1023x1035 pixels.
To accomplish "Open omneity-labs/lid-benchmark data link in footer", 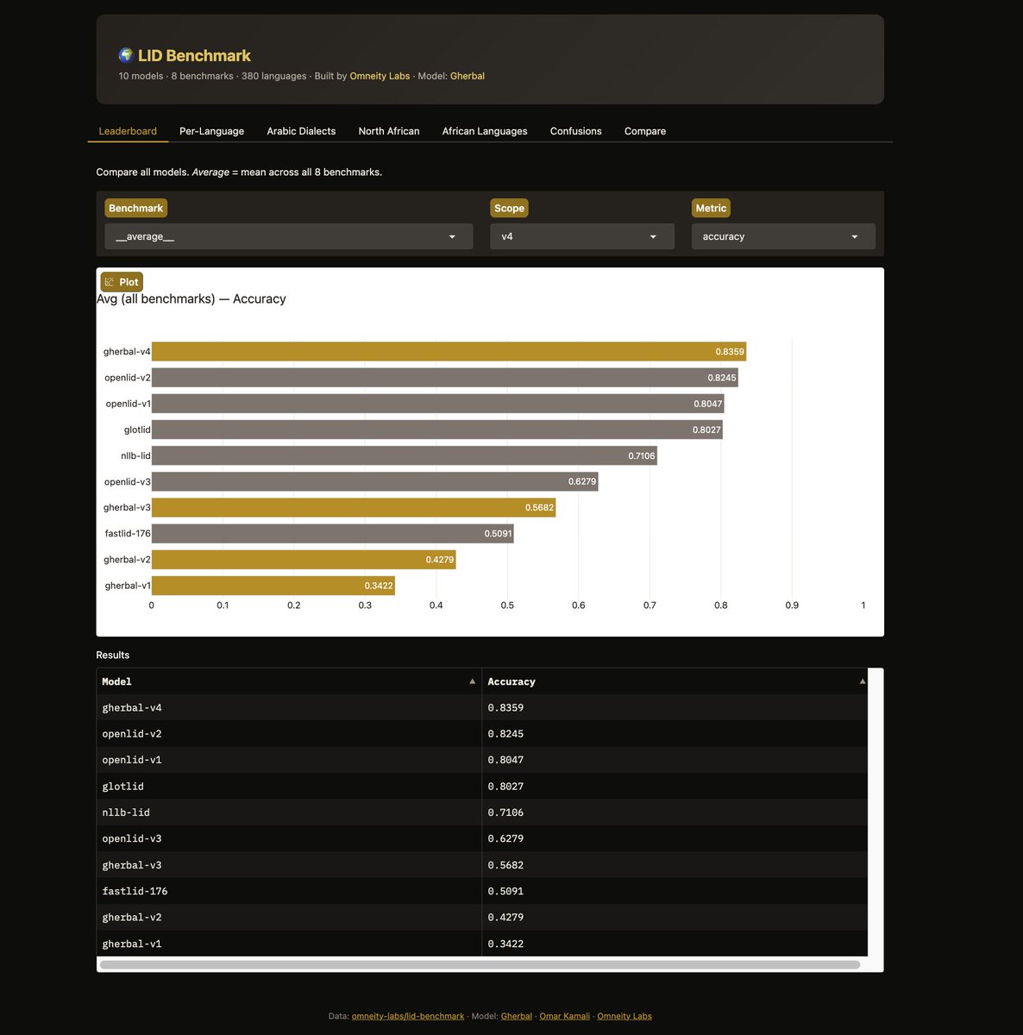I will coord(408,1016).
